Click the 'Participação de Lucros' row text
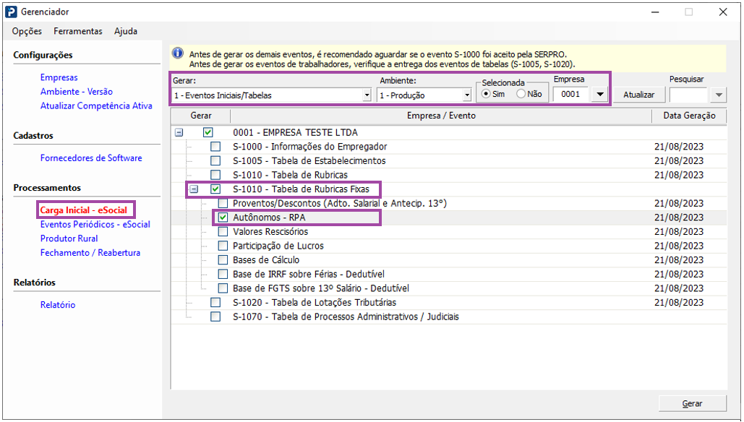 pos(278,246)
